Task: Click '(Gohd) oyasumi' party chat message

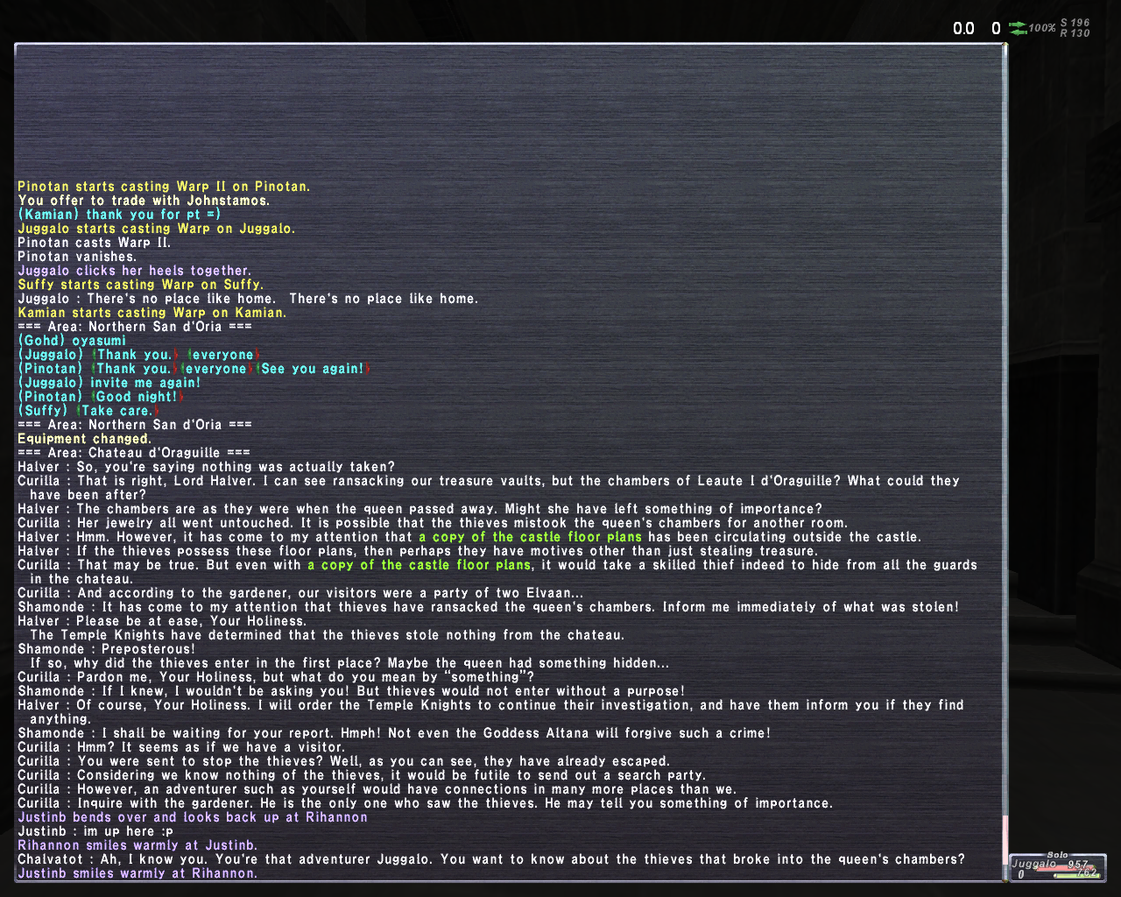Action: coord(72,341)
